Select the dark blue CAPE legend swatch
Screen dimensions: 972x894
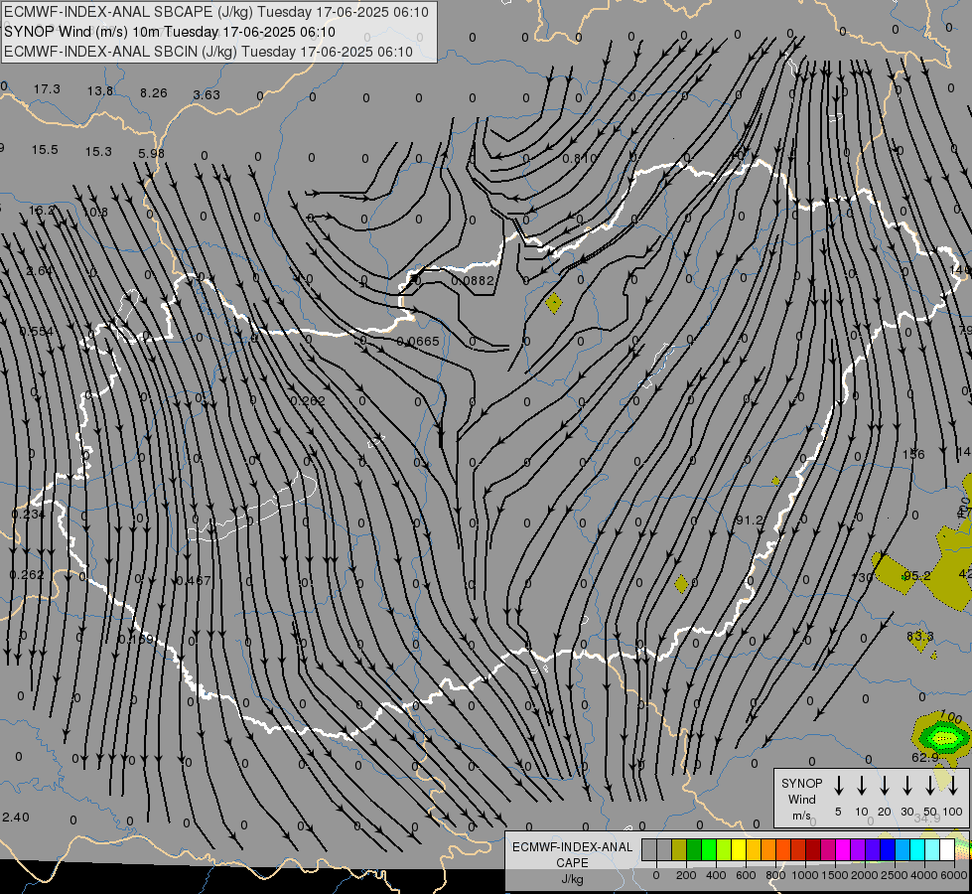pyautogui.click(x=887, y=849)
